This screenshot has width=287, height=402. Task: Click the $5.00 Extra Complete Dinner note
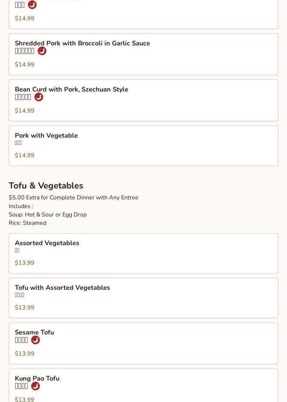click(74, 198)
